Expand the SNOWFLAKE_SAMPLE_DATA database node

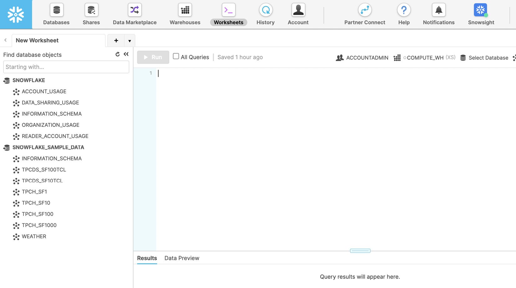48,147
